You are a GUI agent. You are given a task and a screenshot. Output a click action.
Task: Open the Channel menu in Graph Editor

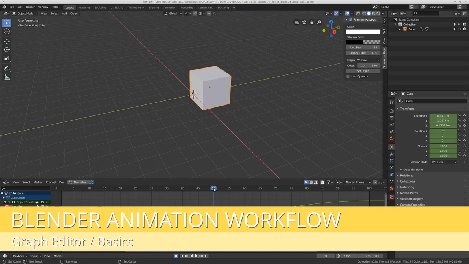click(x=51, y=182)
